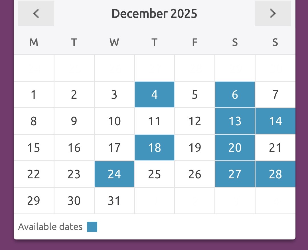This screenshot has height=250, width=308.
Task: Click the blue Available dates legend swatch
Action: pyautogui.click(x=92, y=227)
